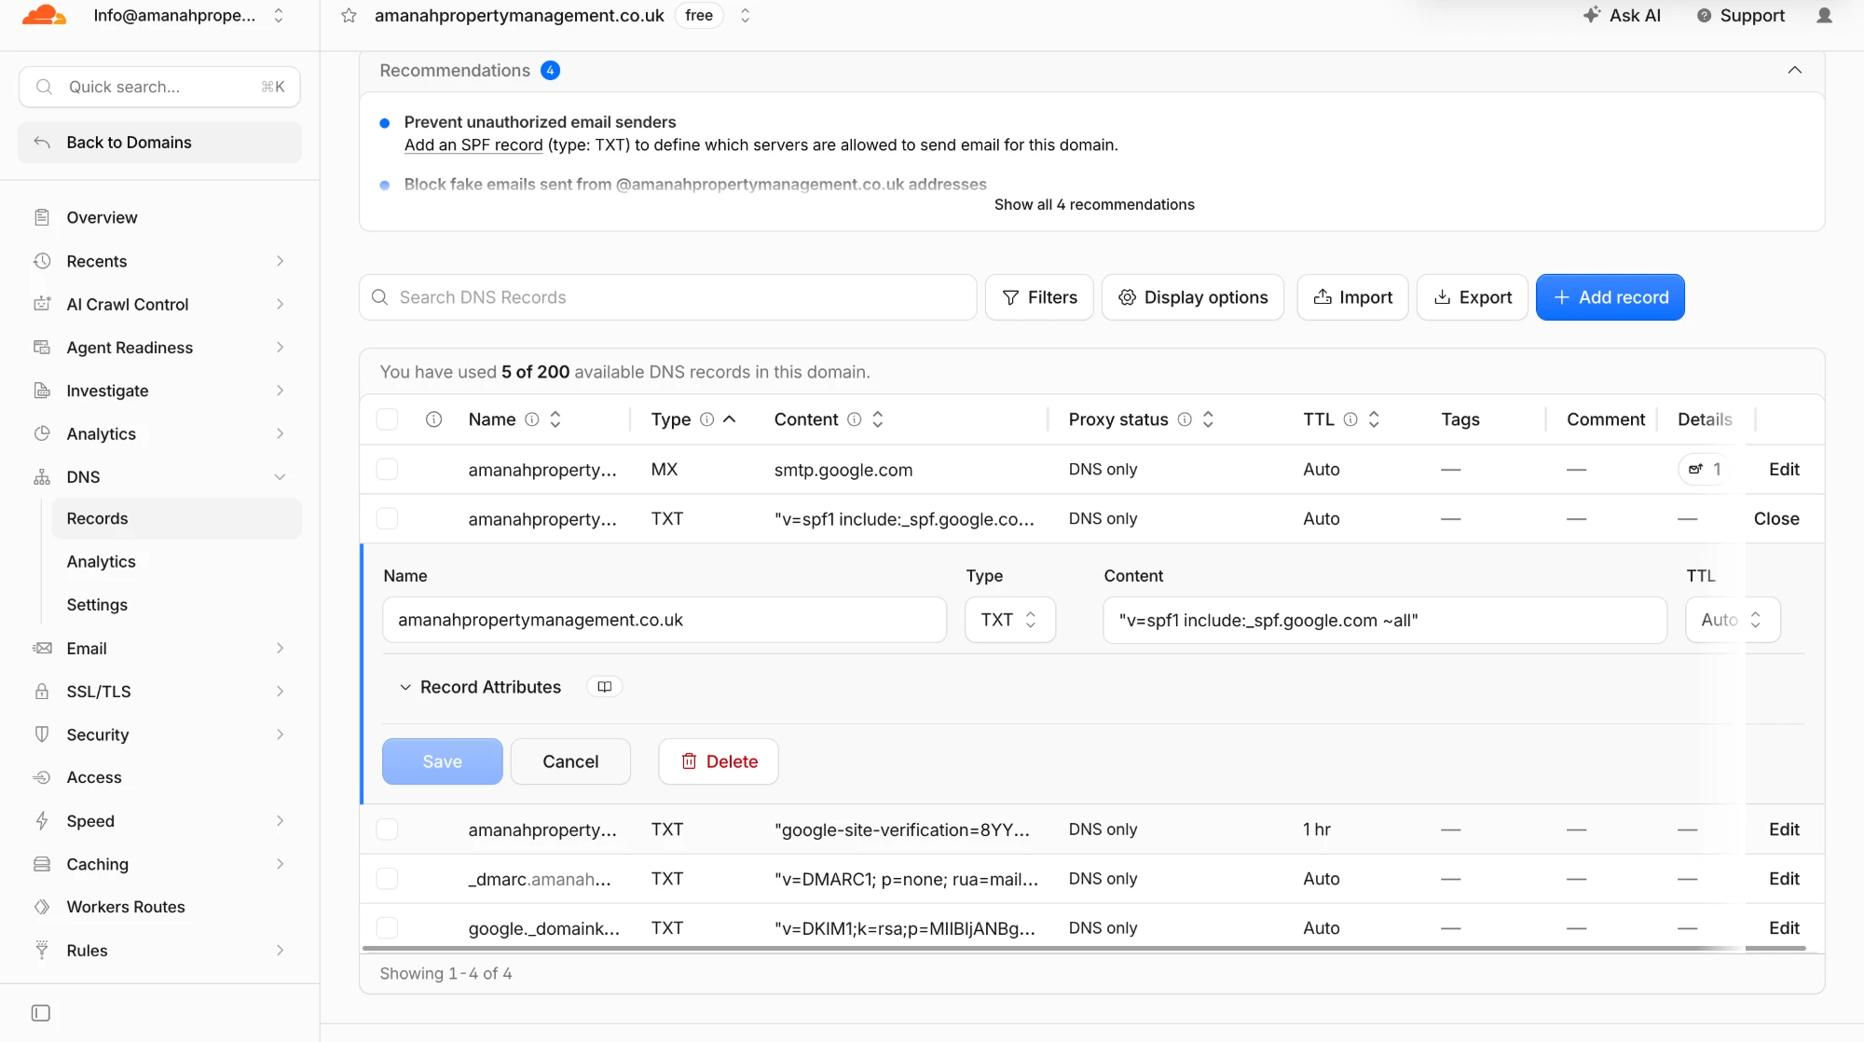Delete the SPF record
The height and width of the screenshot is (1042, 1864).
click(x=718, y=761)
